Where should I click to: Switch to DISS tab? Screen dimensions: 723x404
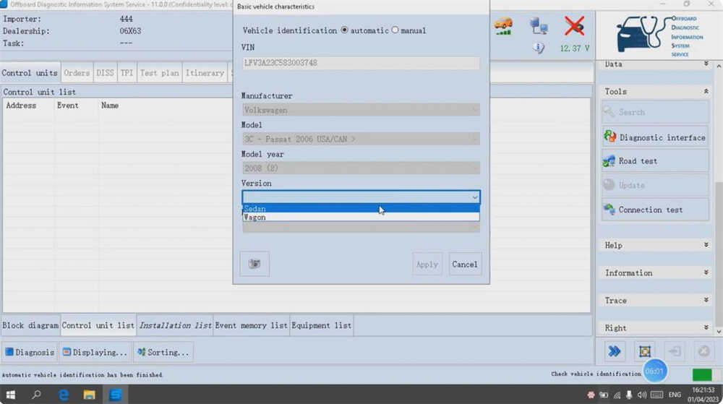click(105, 73)
